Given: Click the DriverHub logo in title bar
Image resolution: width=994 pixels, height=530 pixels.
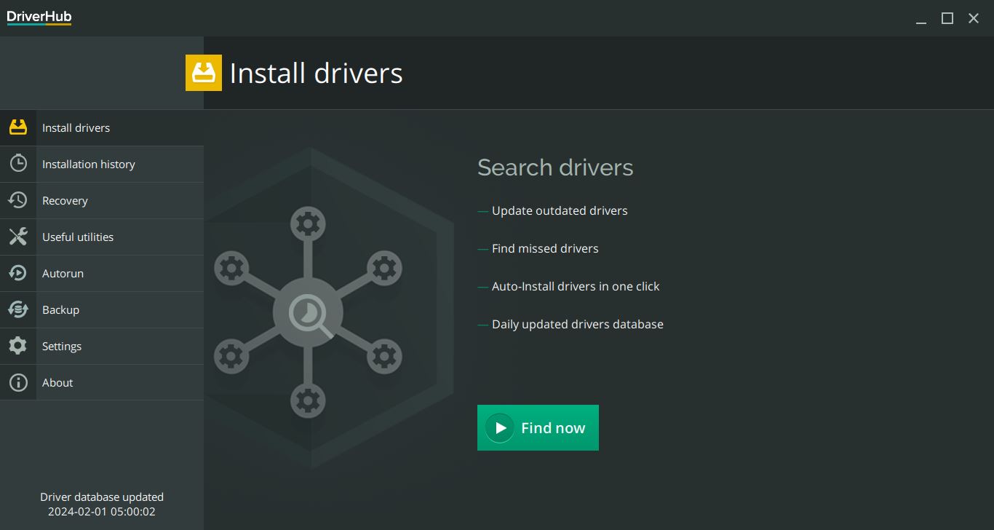Looking at the screenshot, I should click(x=39, y=17).
